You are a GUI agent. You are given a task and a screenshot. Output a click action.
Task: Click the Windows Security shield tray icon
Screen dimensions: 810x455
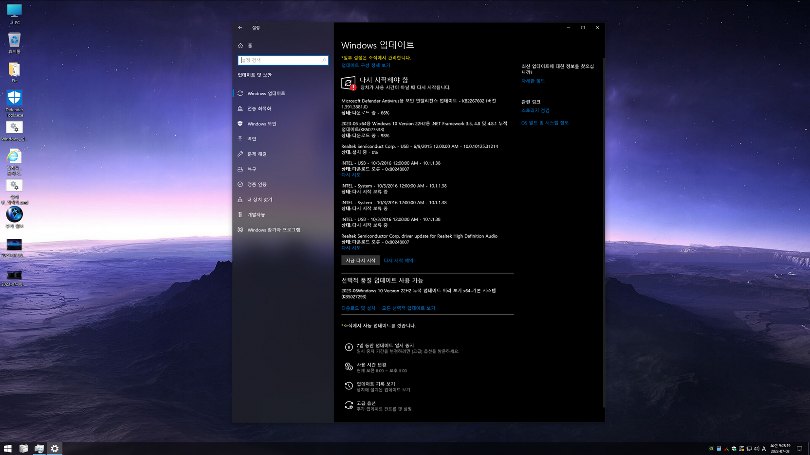point(734,449)
